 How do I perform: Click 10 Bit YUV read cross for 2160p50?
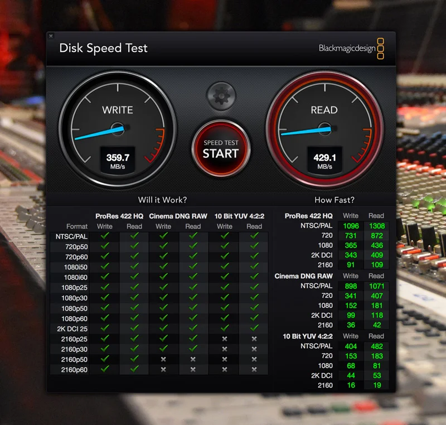pos(254,359)
